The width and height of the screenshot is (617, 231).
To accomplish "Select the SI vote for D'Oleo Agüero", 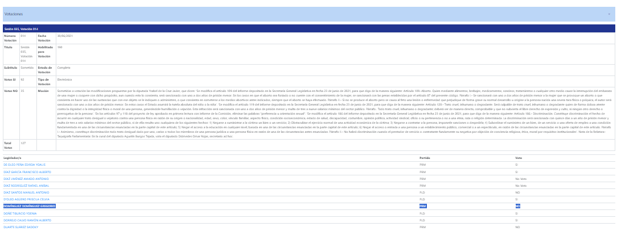I will (517, 199).
